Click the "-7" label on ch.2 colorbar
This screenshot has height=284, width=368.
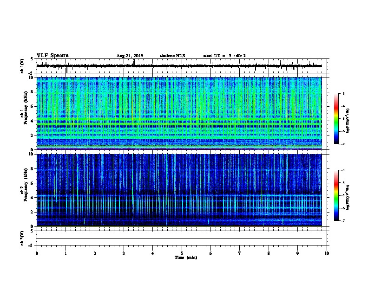pos(343,220)
